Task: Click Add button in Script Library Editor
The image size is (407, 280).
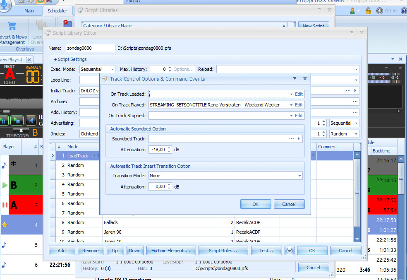Action: [62, 250]
